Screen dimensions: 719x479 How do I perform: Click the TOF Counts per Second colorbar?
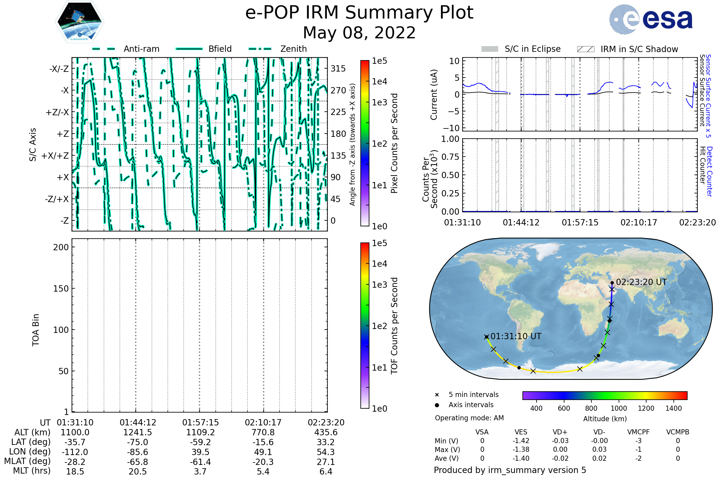(x=365, y=325)
